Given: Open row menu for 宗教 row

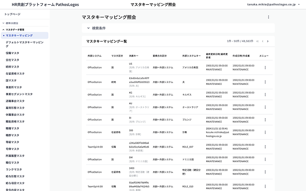Looking at the screenshot, I should tap(265, 132).
